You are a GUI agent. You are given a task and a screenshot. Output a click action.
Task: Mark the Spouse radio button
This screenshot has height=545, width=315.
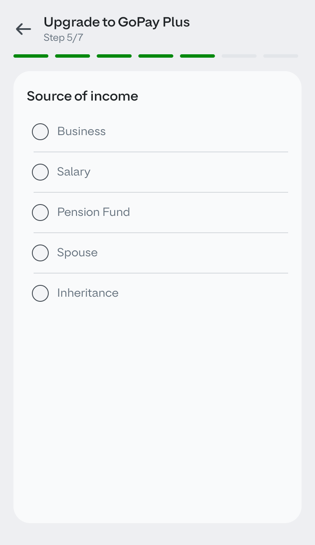point(40,253)
